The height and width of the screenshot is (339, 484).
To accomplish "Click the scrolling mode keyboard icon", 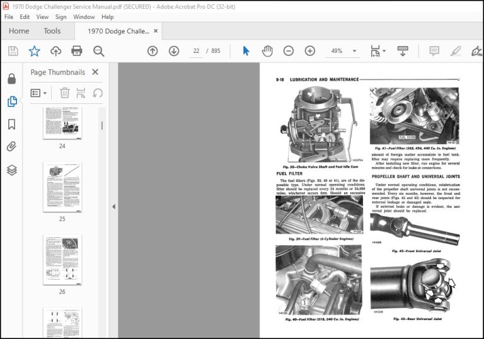I will click(403, 51).
